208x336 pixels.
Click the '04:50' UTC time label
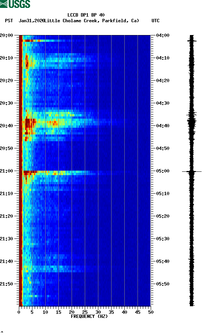163,148
